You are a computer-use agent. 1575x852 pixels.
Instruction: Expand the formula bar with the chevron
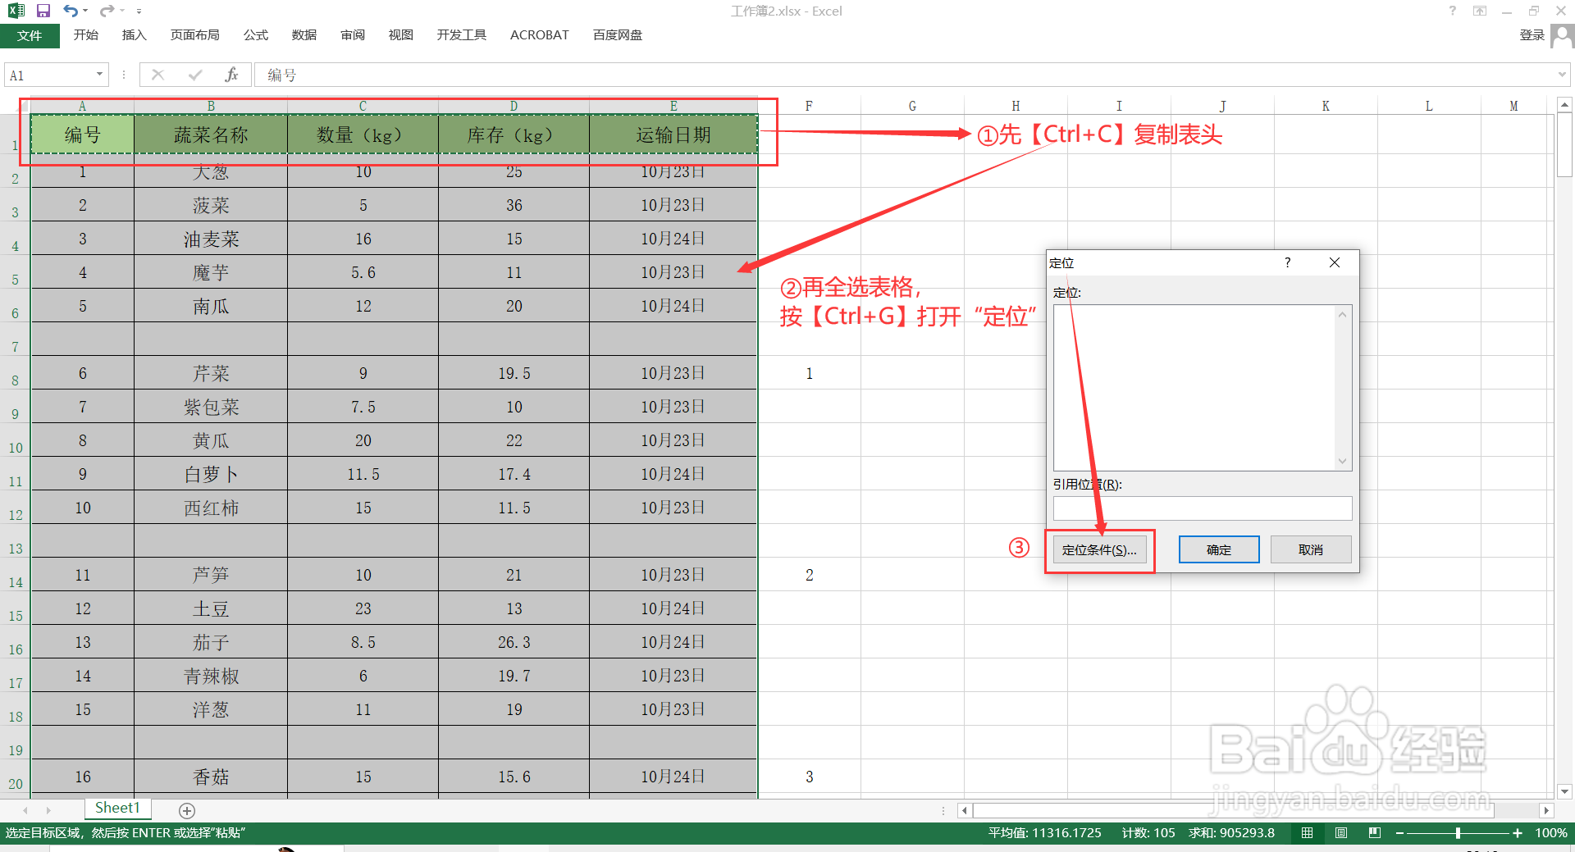pyautogui.click(x=1562, y=75)
